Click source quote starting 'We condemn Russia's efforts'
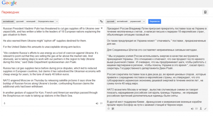The height and width of the screenshot is (116, 213). (51, 57)
